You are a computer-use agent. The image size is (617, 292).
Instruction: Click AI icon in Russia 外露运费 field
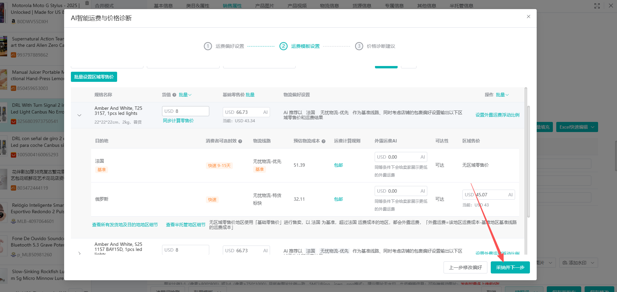coord(423,191)
